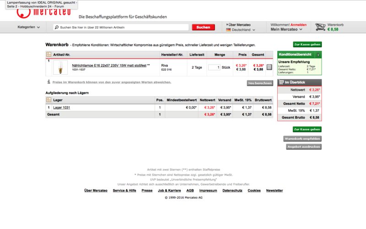Open the Impressum footer link
This screenshot has width=366, height=229.
(x=208, y=191)
